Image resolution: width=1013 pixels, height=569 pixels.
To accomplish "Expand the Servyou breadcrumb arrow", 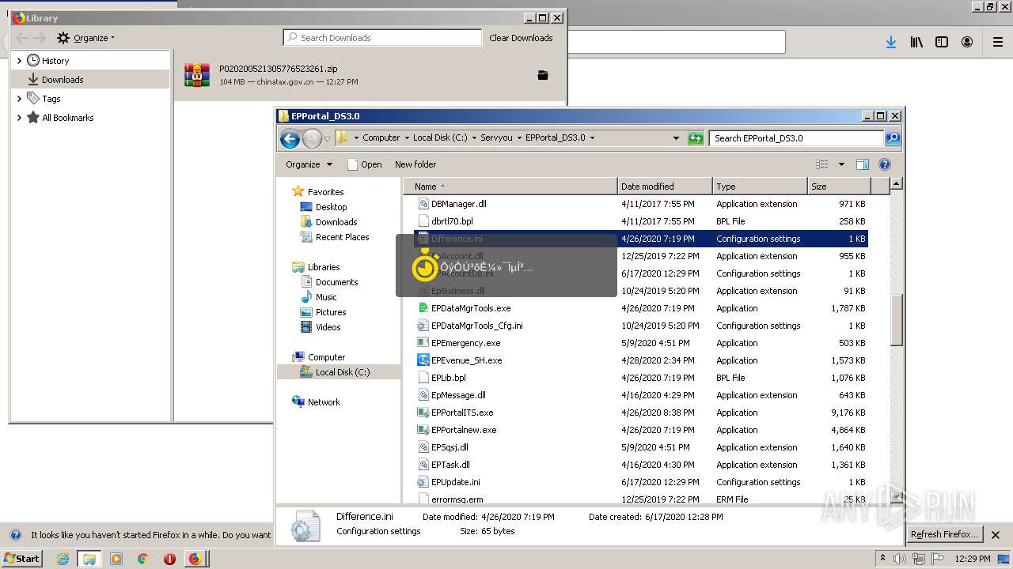I will click(520, 138).
